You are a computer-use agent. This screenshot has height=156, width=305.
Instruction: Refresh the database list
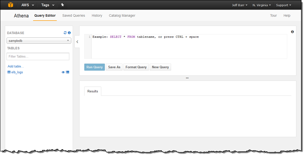pos(65,33)
